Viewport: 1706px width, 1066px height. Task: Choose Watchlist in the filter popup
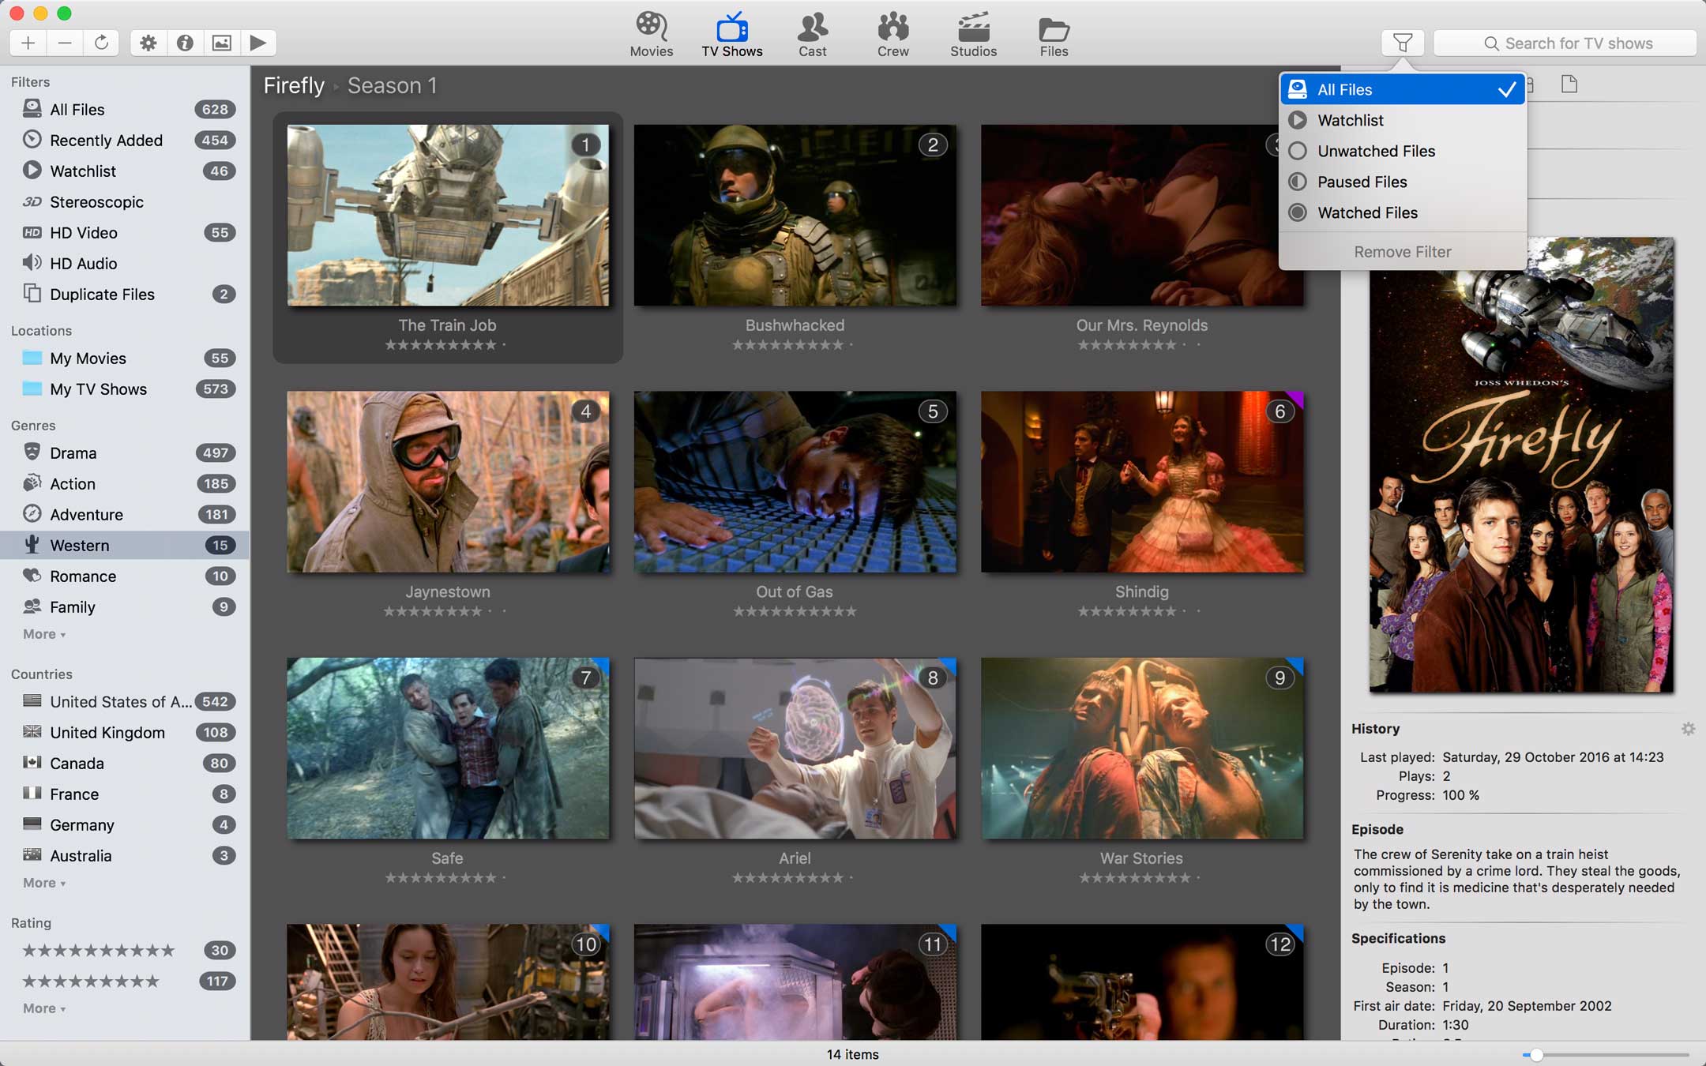click(1403, 120)
